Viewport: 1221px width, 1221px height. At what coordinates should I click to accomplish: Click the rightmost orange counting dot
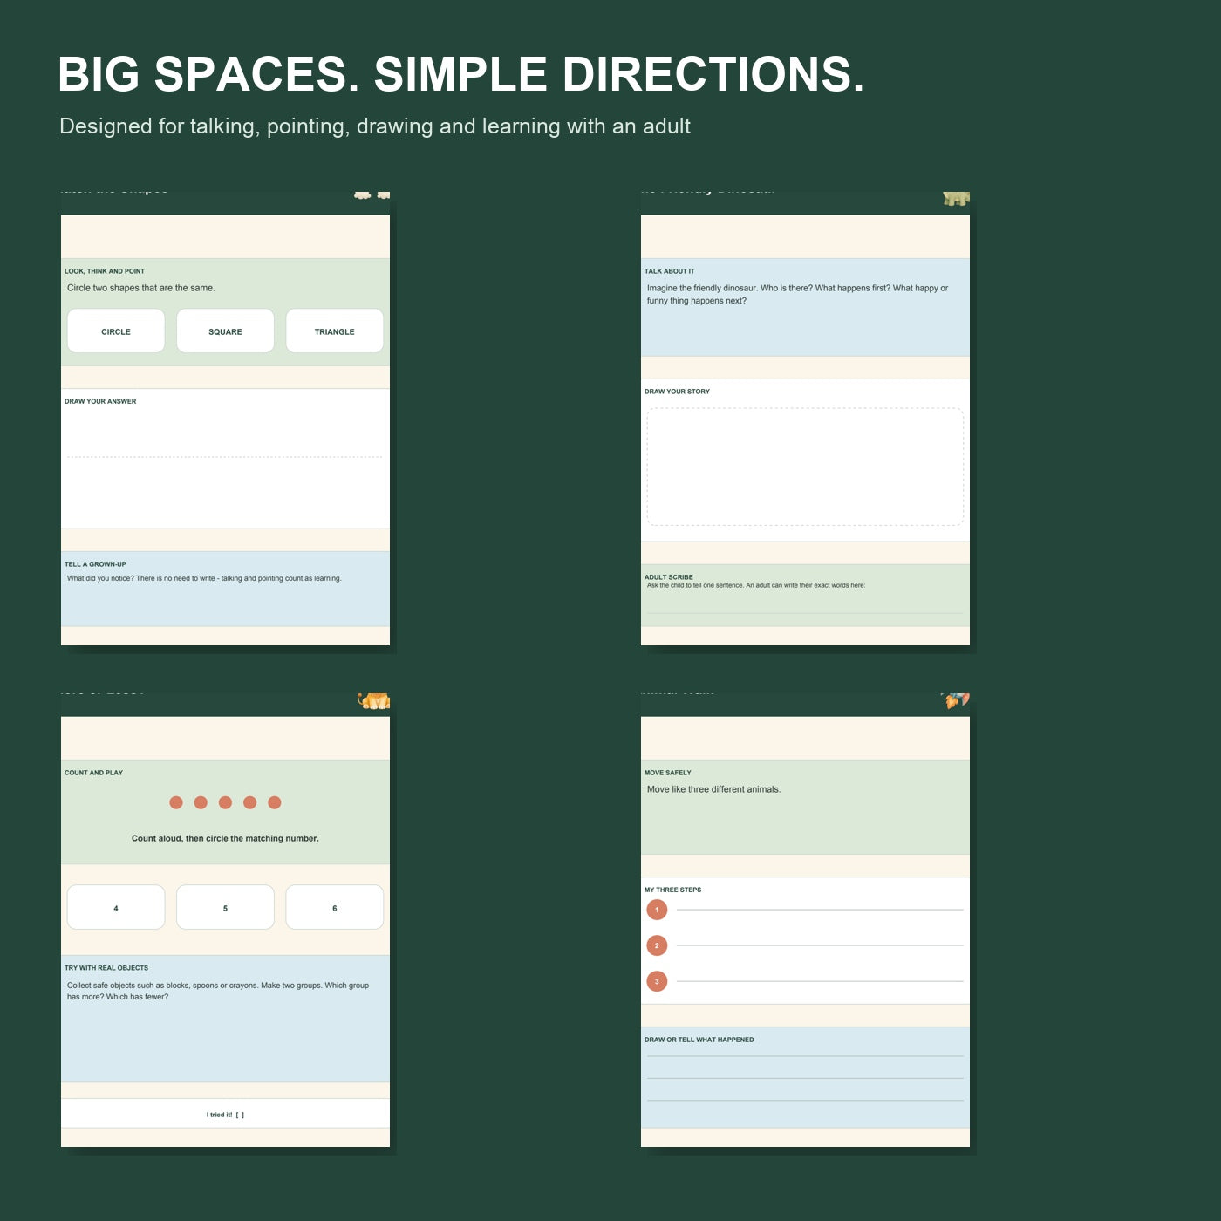[x=275, y=802]
